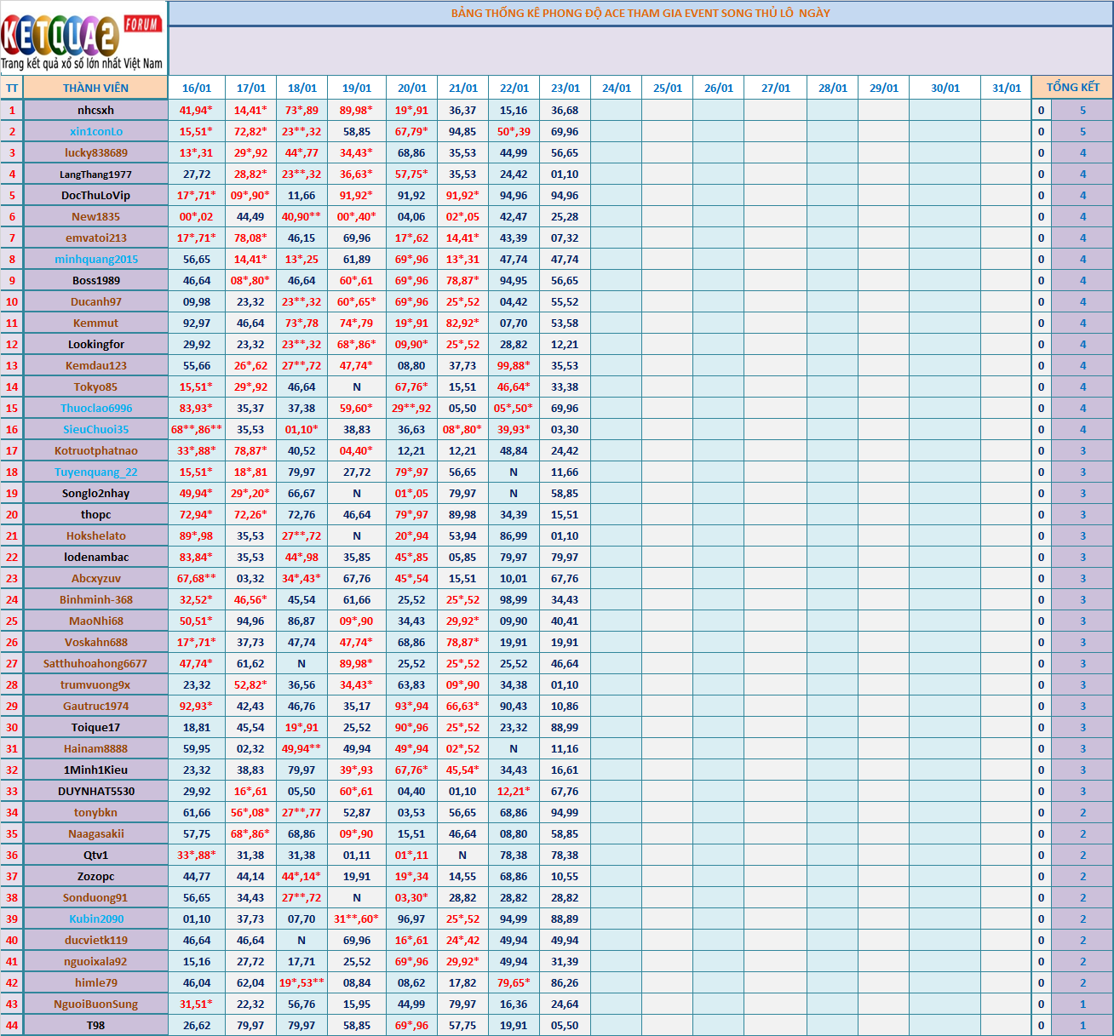Screen dimensions: 1114x1036
Task: Select member name Kubin2090
Action: tap(95, 919)
